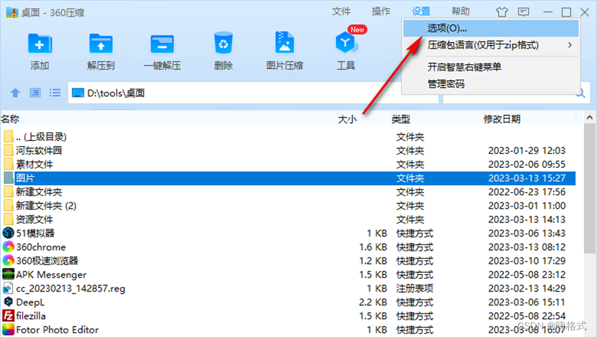Select the 新建文件夹 row dated 2022-06-23
Image resolution: width=597 pixels, height=337 pixels.
click(288, 192)
